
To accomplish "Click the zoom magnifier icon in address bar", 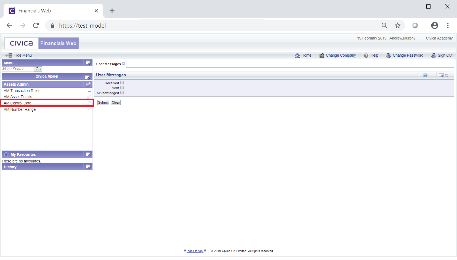I will (x=384, y=25).
